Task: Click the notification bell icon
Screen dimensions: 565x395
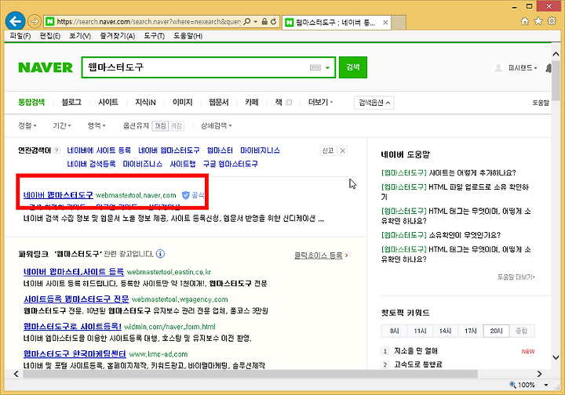Action: click(548, 67)
